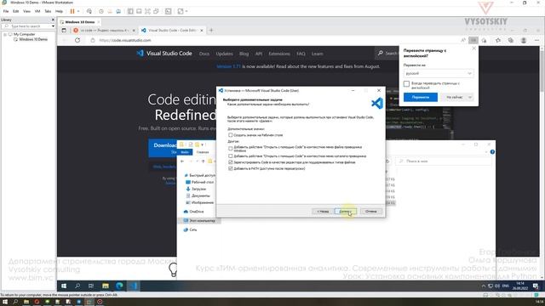545x306 pixels.
Task: Click the browser refresh icon
Action: [x=77, y=40]
